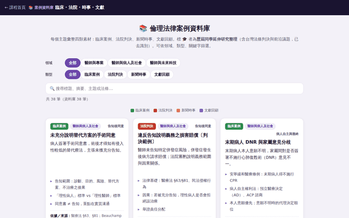
Task: Filter type by 新聞時事
Action: pyautogui.click(x=139, y=74)
